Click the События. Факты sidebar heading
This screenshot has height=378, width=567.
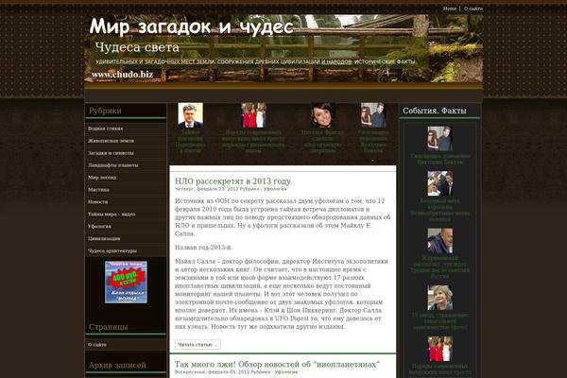pyautogui.click(x=435, y=111)
